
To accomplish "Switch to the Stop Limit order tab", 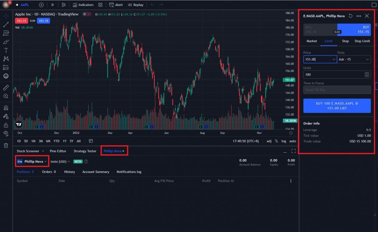I will pyautogui.click(x=362, y=41).
